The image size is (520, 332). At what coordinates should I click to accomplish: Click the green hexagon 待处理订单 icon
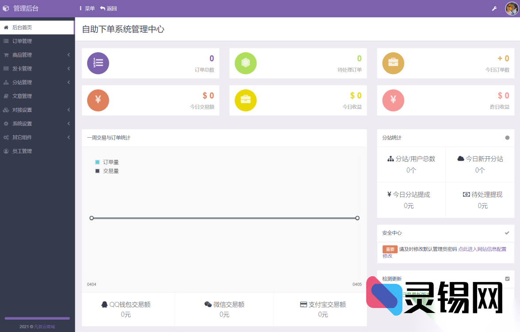pyautogui.click(x=245, y=63)
